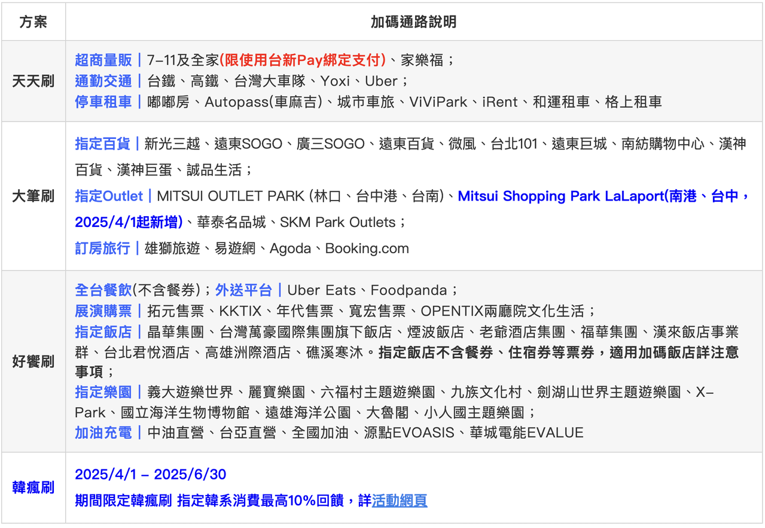Click the 國立海洋生物博物館 text

pos(185,412)
